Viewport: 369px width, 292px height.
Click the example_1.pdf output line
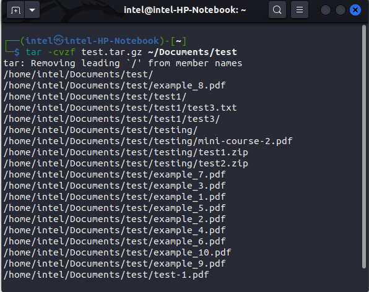pyautogui.click(x=115, y=197)
